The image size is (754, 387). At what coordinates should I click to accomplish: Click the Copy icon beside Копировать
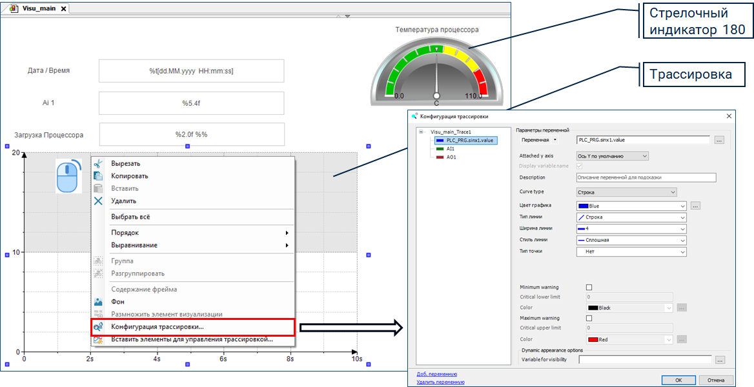pyautogui.click(x=98, y=176)
